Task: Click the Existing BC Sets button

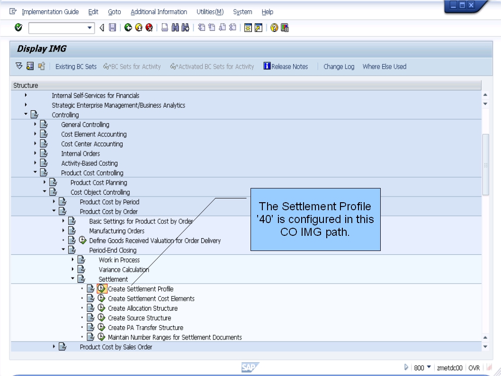Action: click(x=76, y=66)
